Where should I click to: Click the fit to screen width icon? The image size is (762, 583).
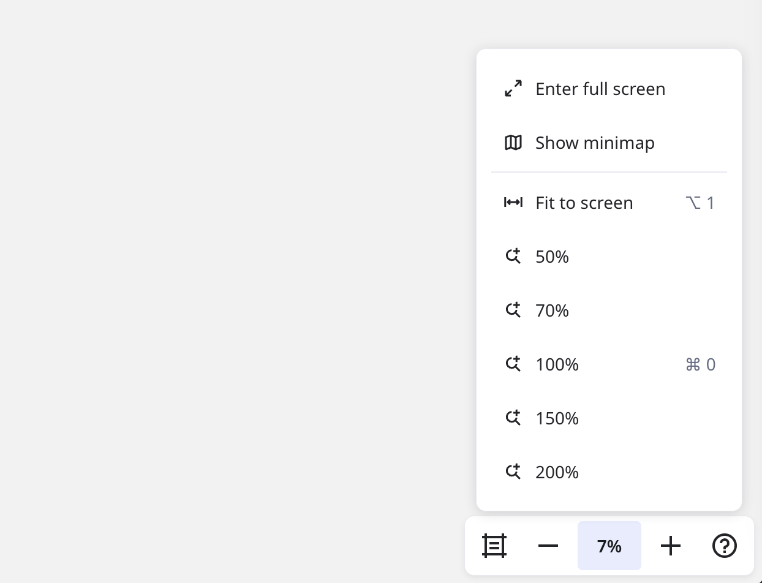click(x=513, y=203)
